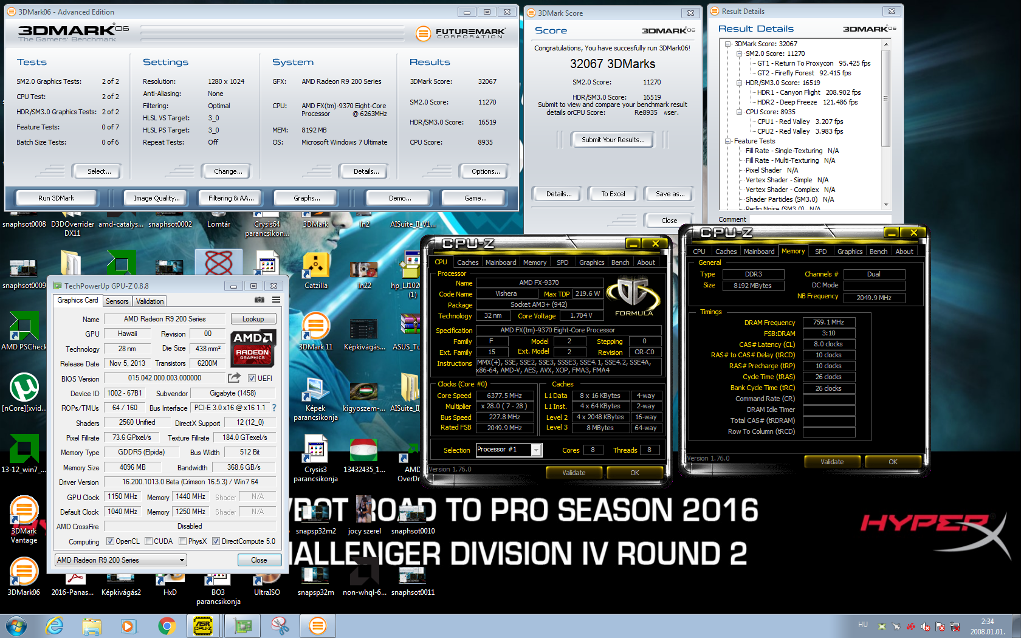1021x638 pixels.
Task: Open the 3DMark11 desktop shortcut
Action: [x=316, y=331]
